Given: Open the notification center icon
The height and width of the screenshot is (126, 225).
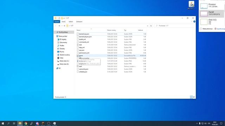Looking at the screenshot, I should click(221, 124).
